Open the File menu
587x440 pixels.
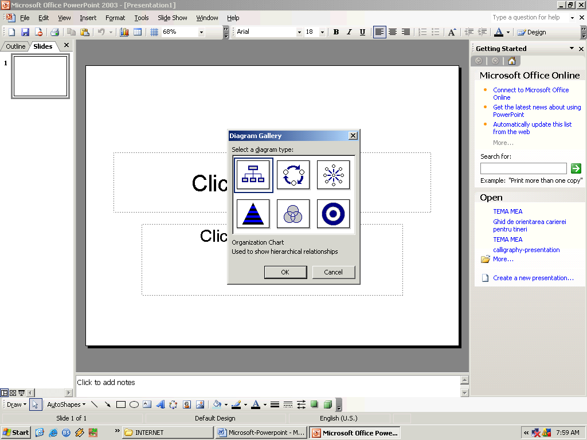25,18
